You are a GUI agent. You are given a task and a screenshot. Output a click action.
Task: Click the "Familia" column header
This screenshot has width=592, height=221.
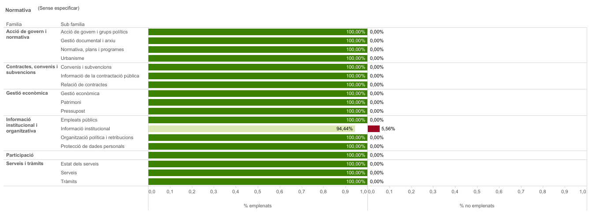pyautogui.click(x=14, y=24)
